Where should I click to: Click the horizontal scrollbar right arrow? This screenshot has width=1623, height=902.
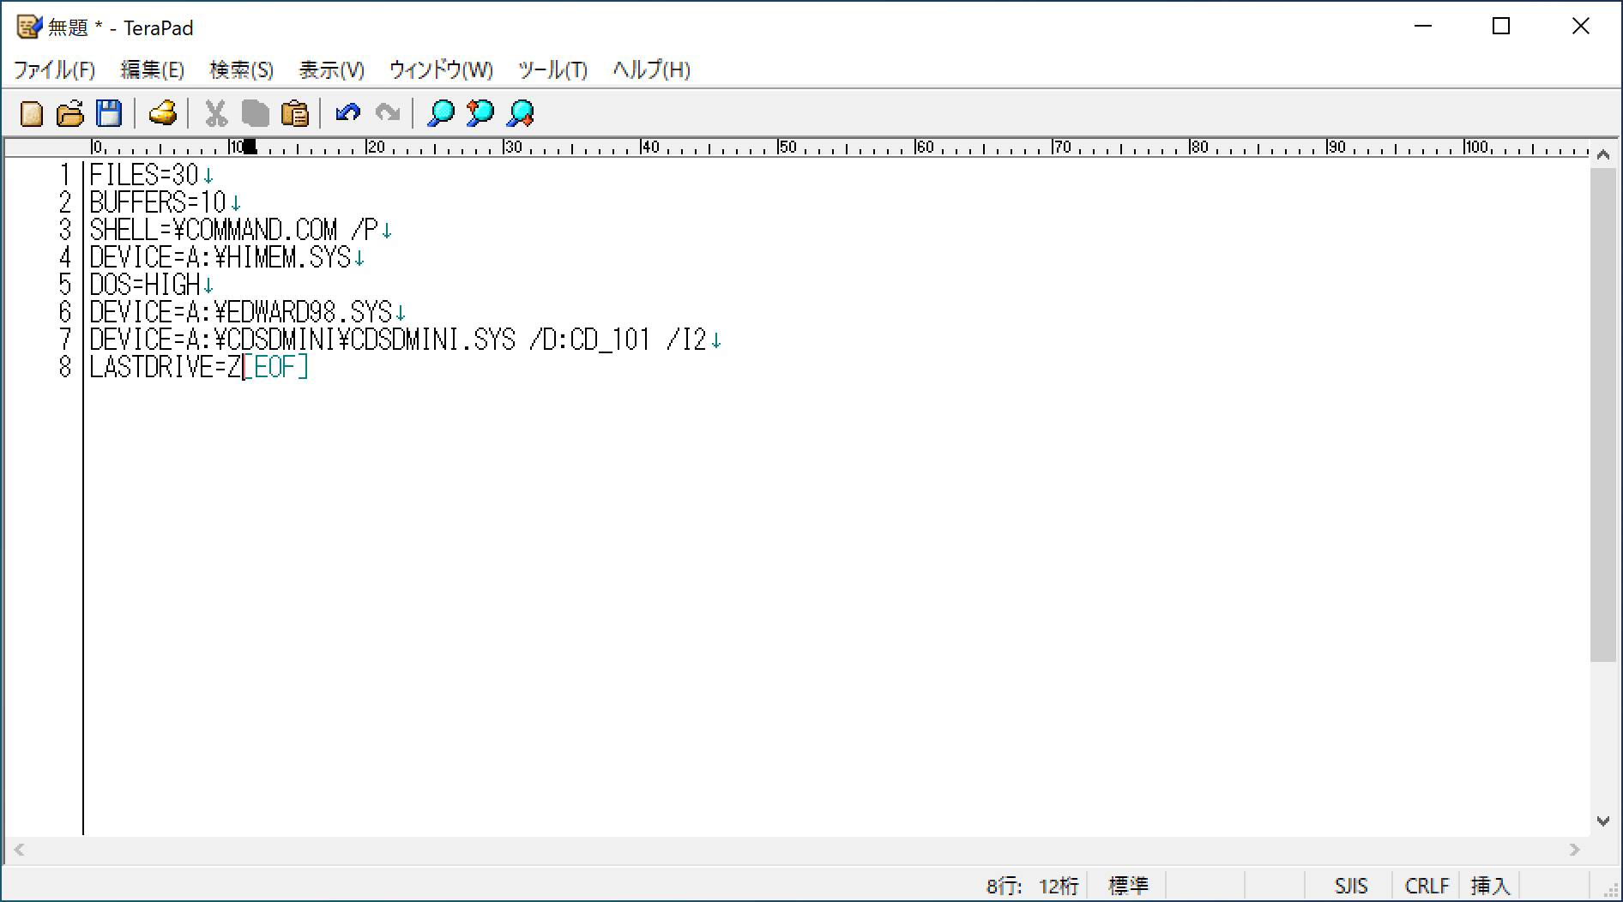(1574, 850)
